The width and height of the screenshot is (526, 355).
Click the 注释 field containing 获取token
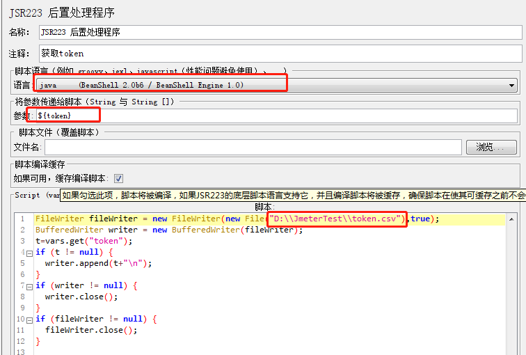point(280,54)
